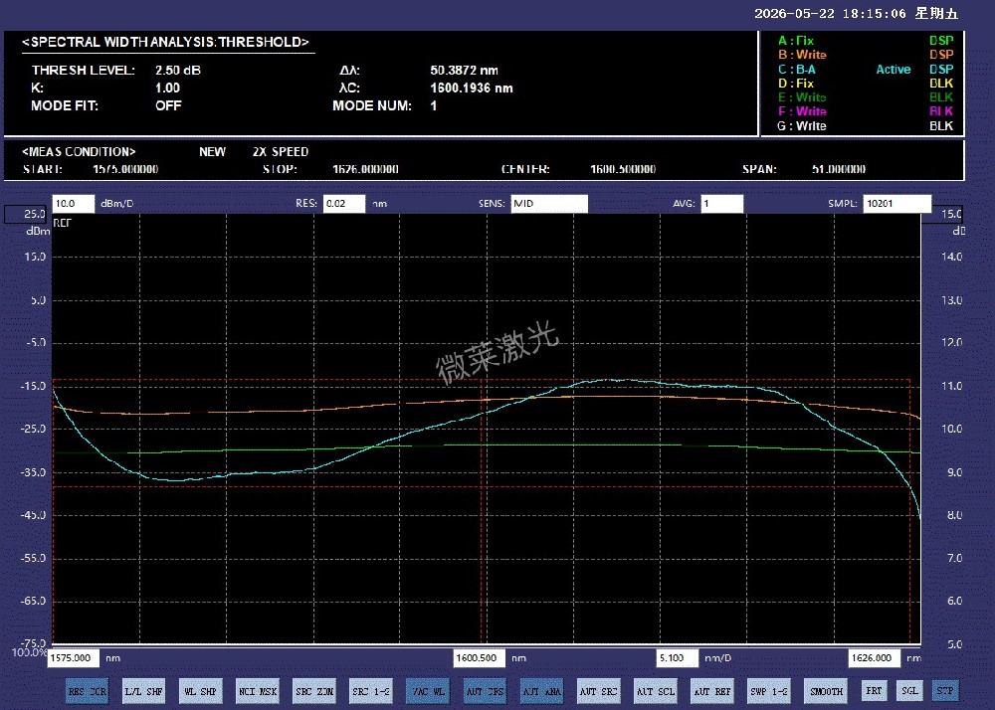995x710 pixels.
Task: Edit the AVG averaging count field
Action: pyautogui.click(x=722, y=204)
